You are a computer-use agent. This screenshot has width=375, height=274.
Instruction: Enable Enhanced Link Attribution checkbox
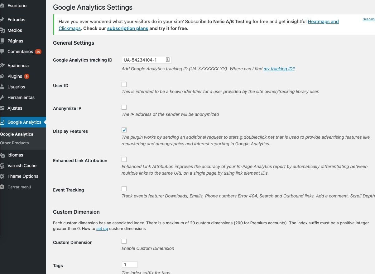[124, 159]
